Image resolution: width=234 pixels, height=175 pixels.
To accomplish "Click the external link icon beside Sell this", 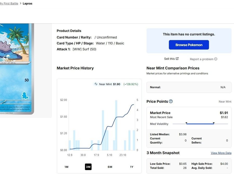I will pyautogui.click(x=177, y=59).
